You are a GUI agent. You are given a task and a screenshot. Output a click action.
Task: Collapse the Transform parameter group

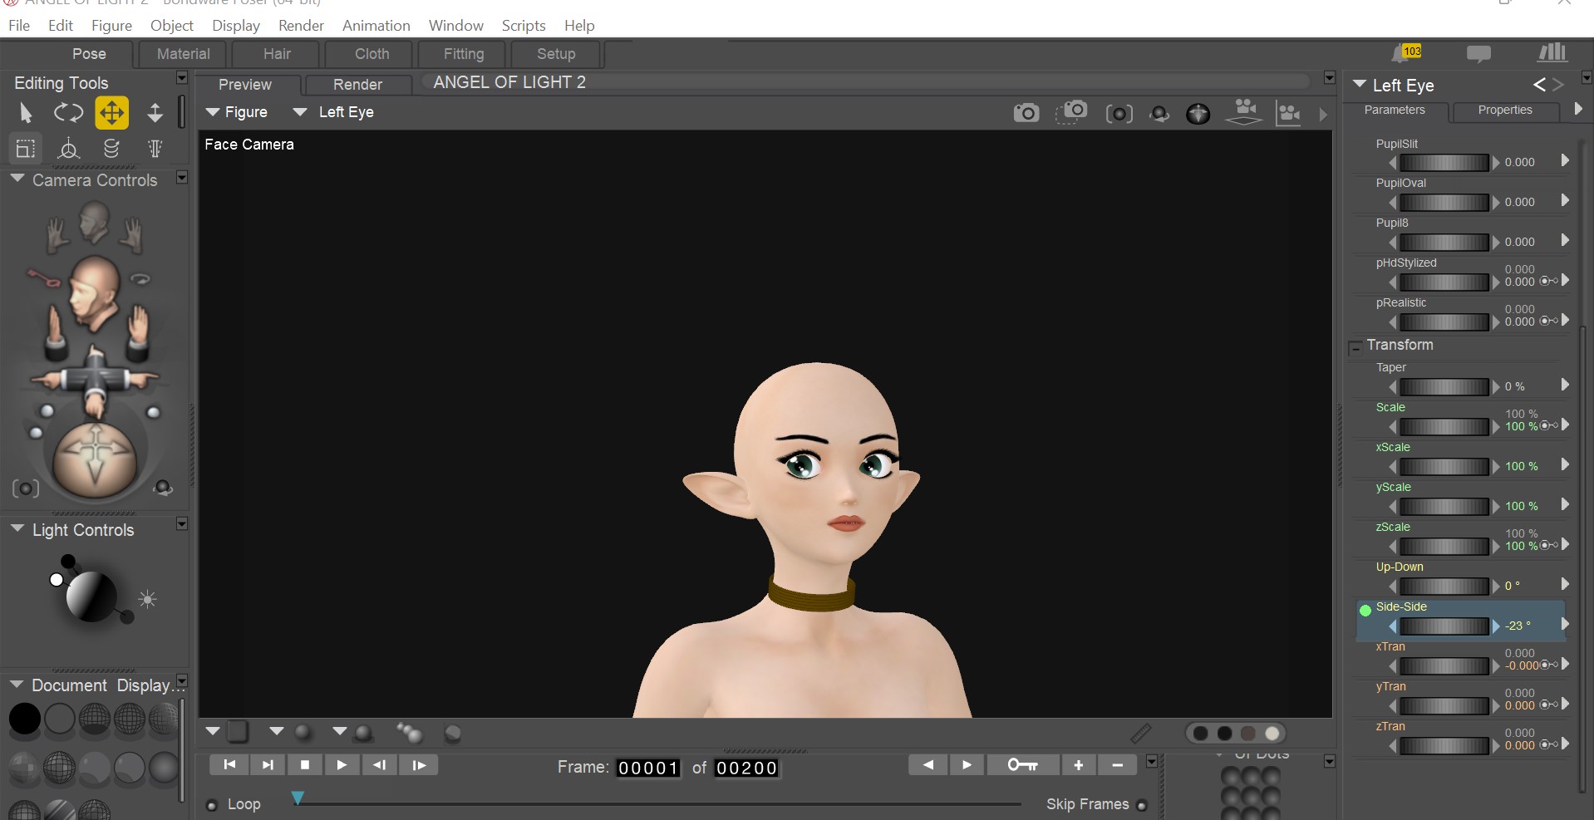1355,347
